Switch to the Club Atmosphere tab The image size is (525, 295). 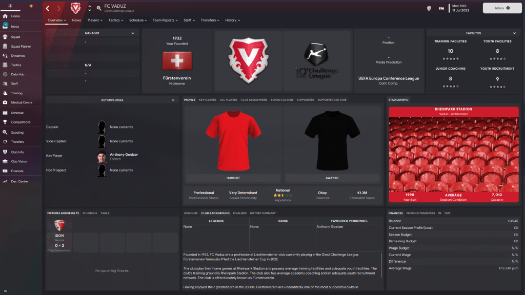(x=254, y=100)
